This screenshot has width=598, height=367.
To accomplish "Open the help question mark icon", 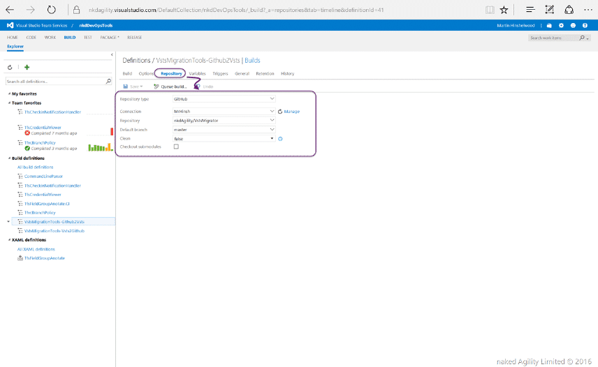I will pyautogui.click(x=585, y=26).
